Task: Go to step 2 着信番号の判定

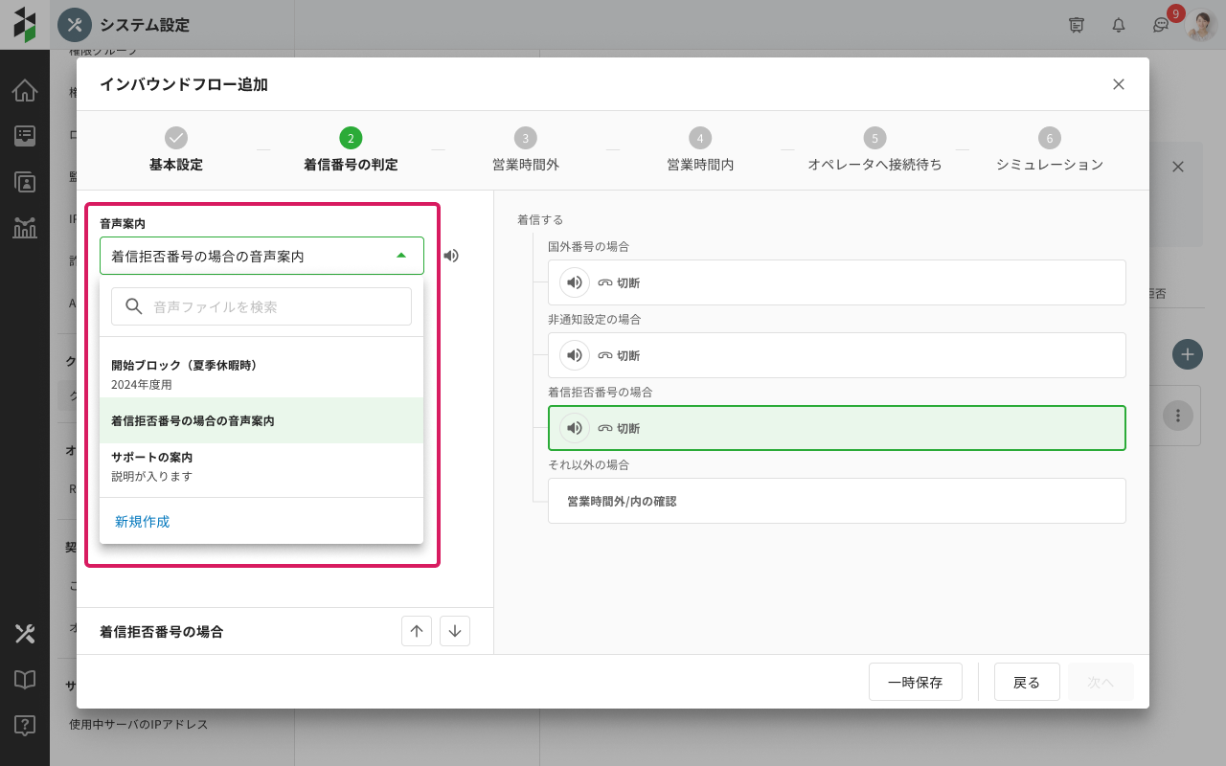Action: click(351, 150)
